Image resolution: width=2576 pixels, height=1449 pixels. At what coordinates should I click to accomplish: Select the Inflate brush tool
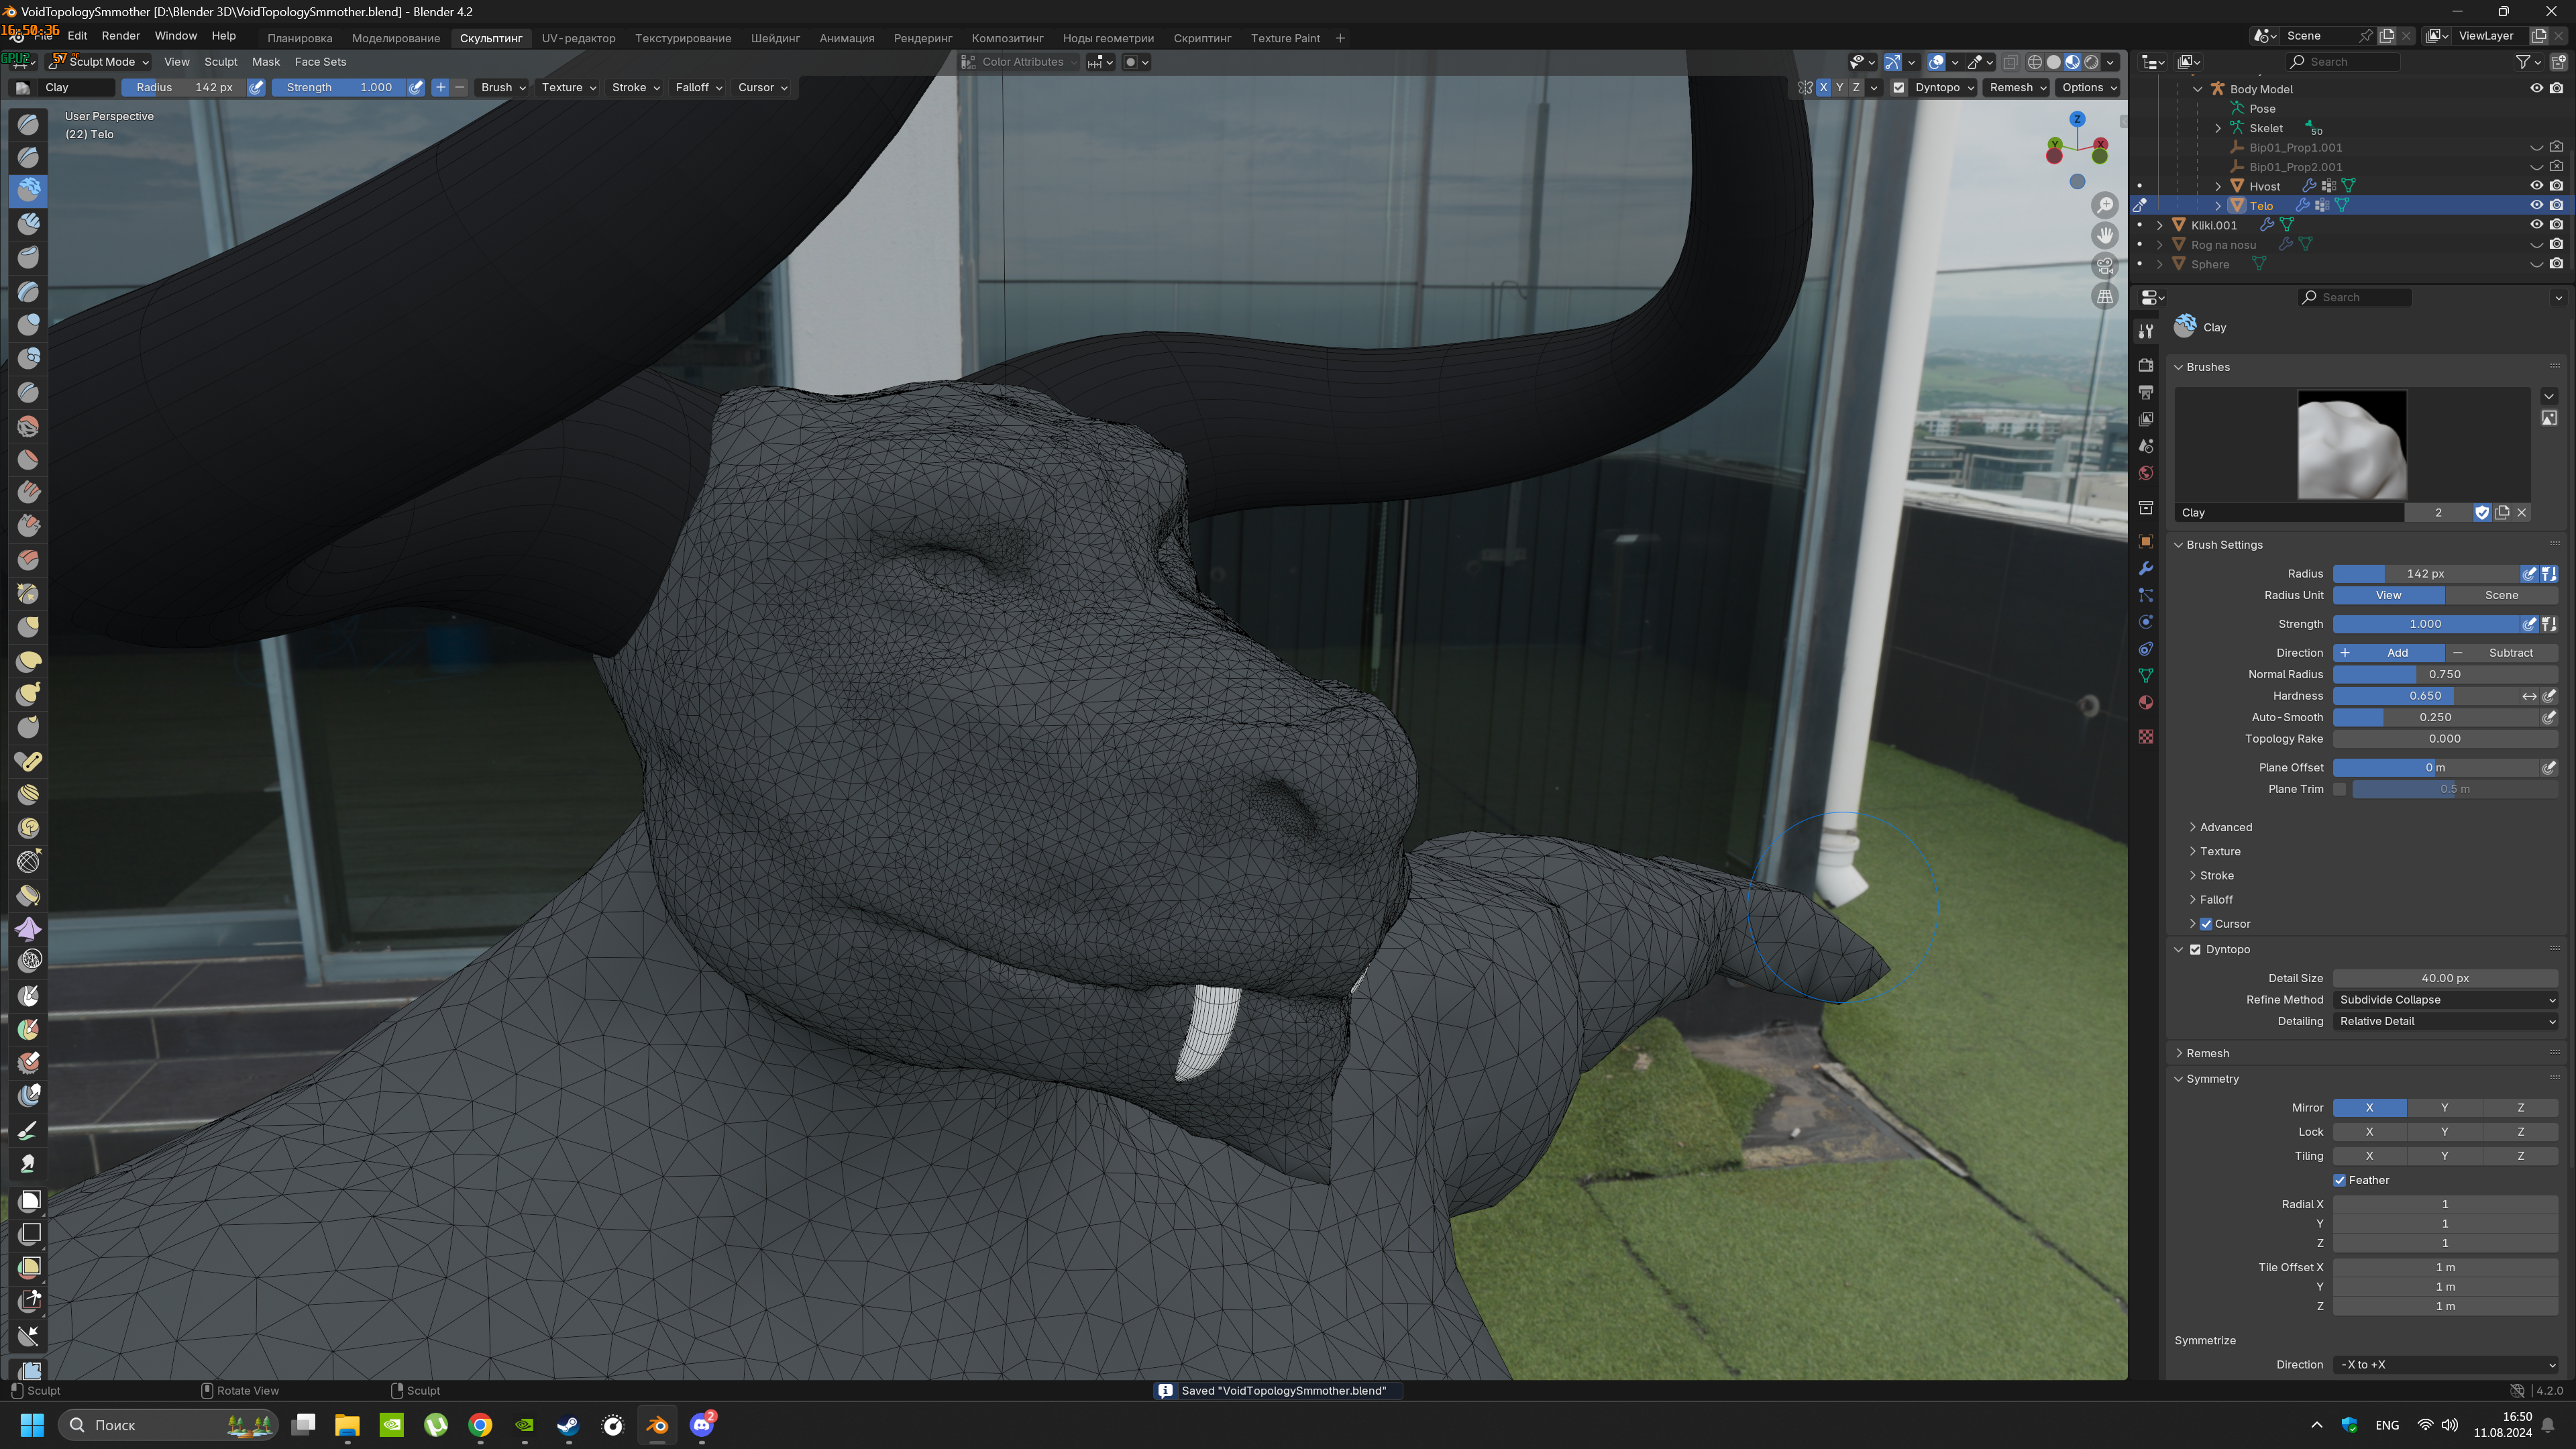pos(28,324)
